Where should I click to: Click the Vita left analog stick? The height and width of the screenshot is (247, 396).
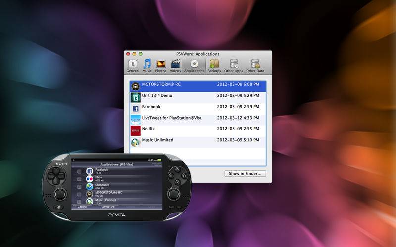[x=60, y=194]
